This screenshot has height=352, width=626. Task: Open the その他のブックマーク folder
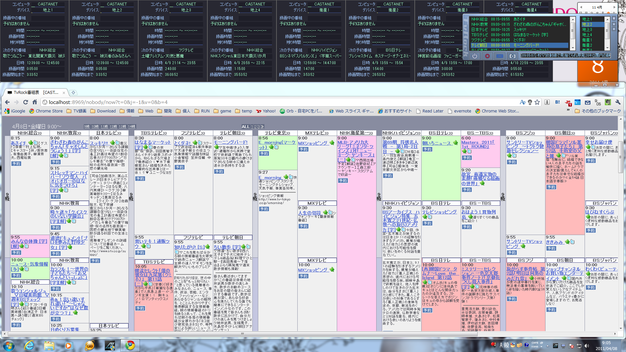[598, 111]
